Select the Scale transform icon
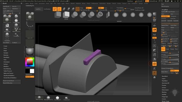Screen dimensions: 182x102 click(x=69, y=9)
